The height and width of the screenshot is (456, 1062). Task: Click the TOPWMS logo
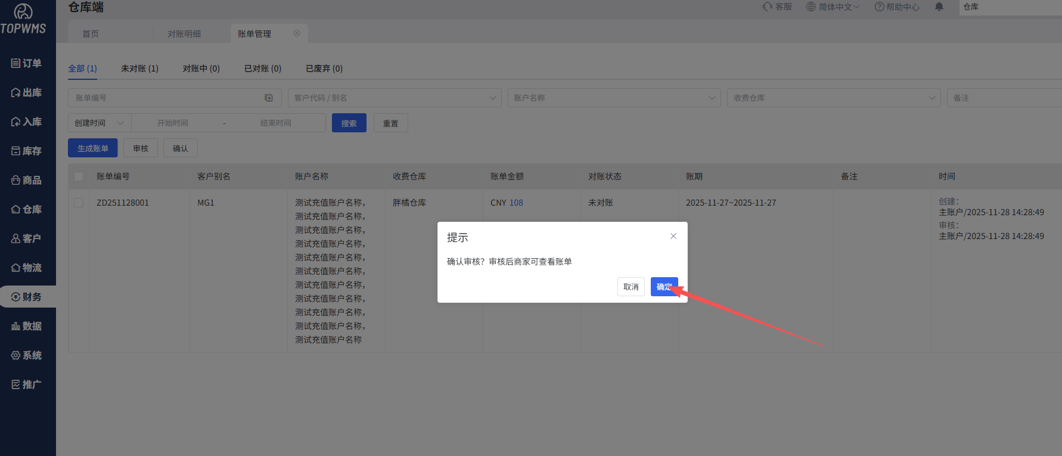(23, 19)
